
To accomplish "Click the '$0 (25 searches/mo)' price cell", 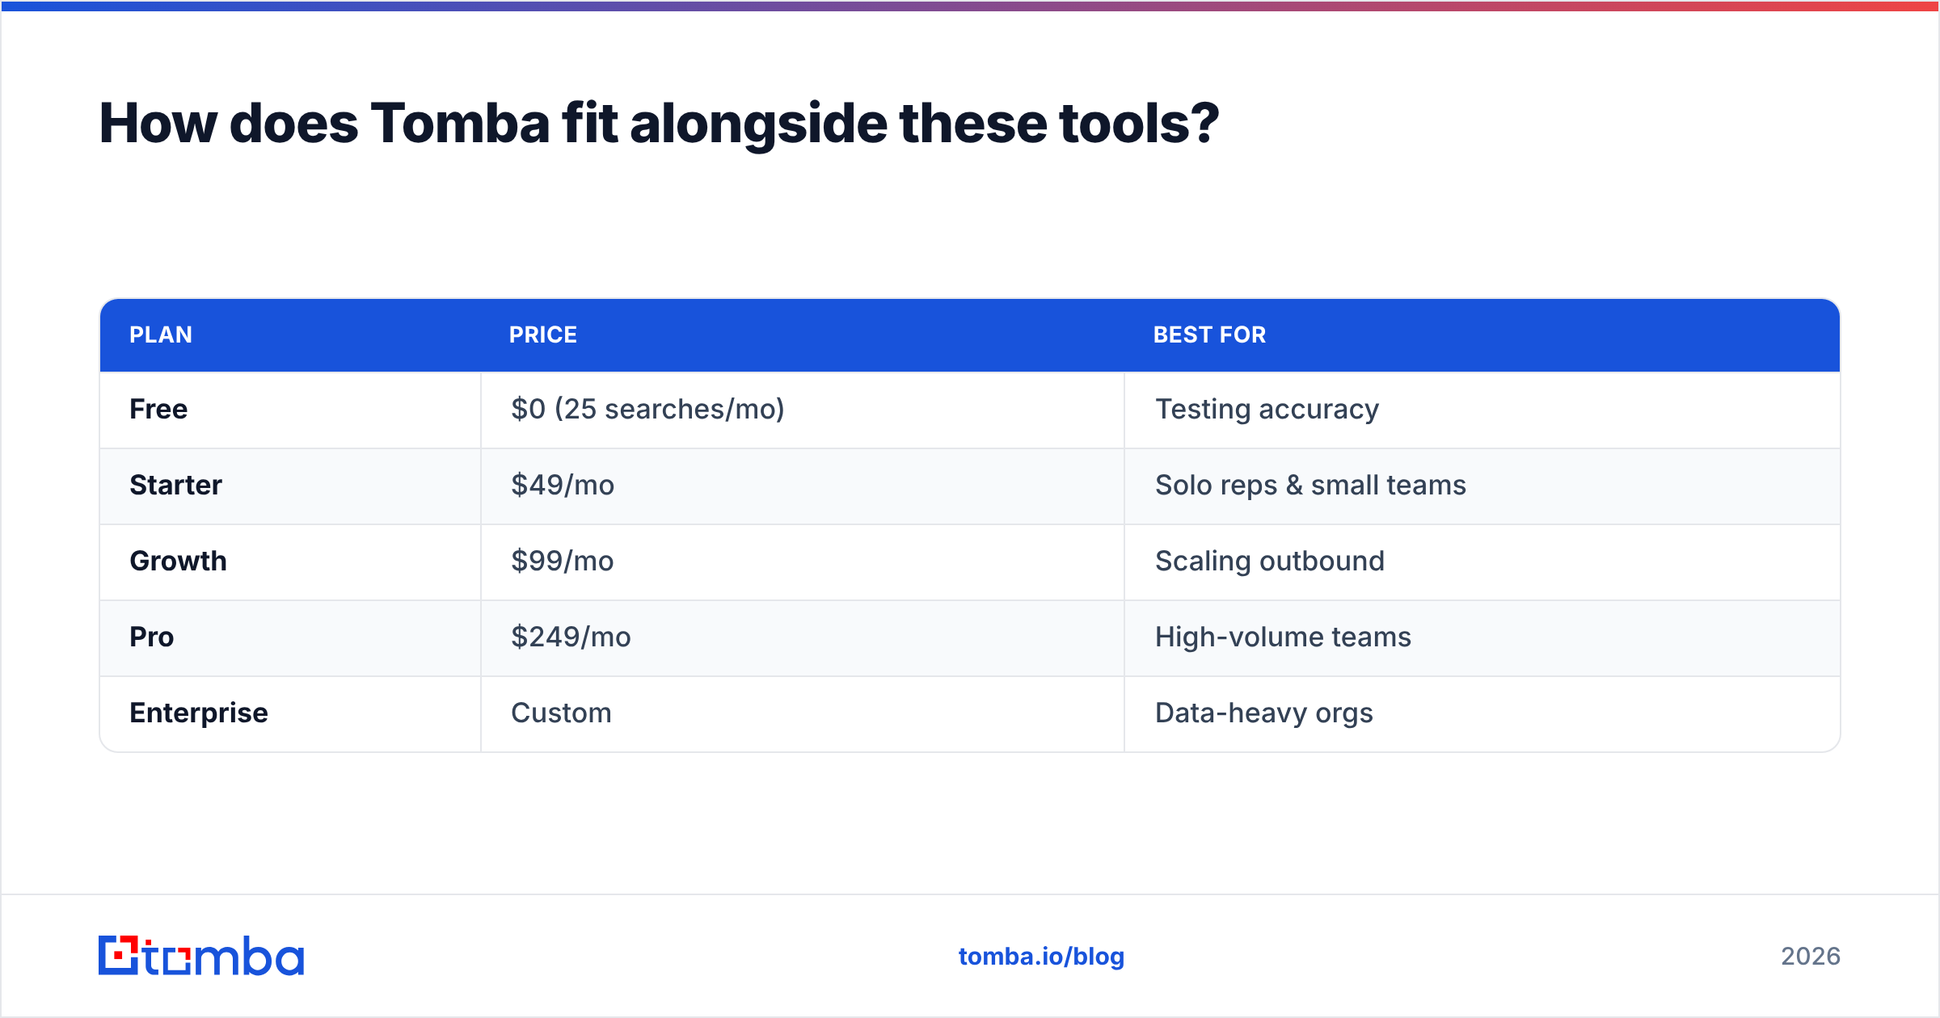I will 803,410.
